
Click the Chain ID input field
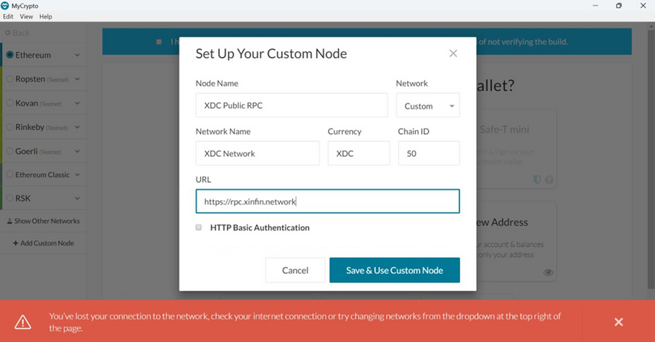428,154
